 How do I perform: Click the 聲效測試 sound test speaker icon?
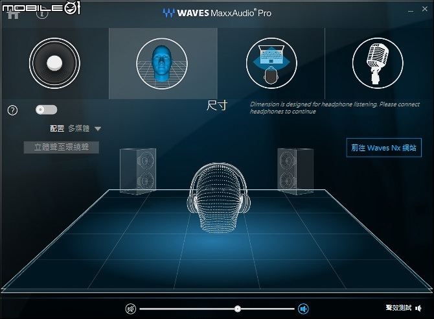point(418,308)
